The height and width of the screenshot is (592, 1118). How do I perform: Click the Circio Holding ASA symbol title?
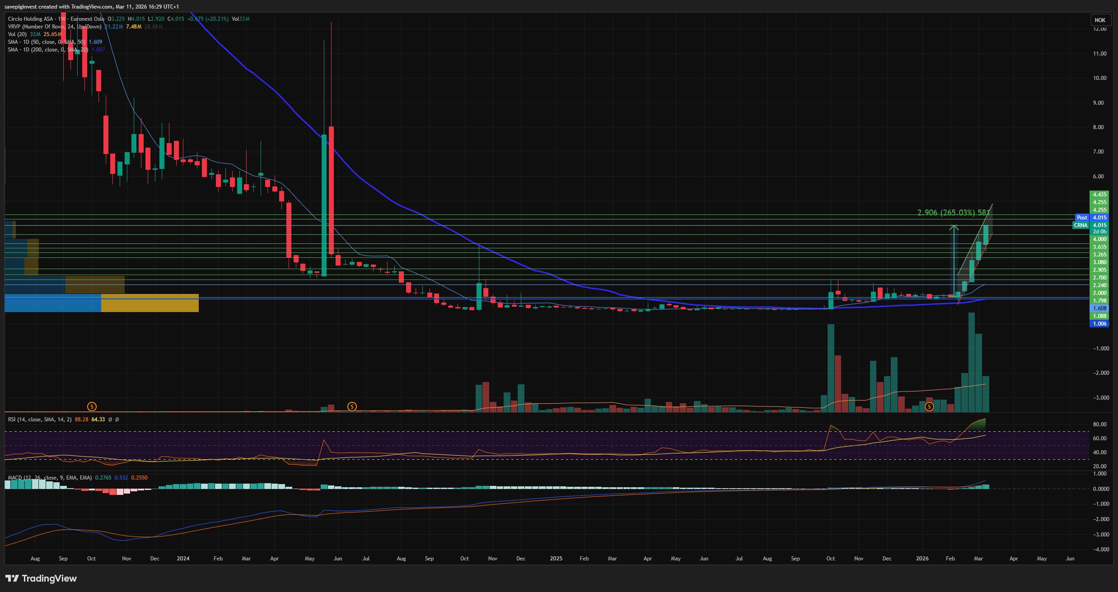[31, 19]
